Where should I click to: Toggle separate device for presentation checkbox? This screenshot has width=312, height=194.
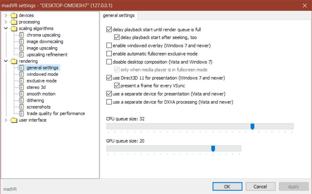point(109,94)
